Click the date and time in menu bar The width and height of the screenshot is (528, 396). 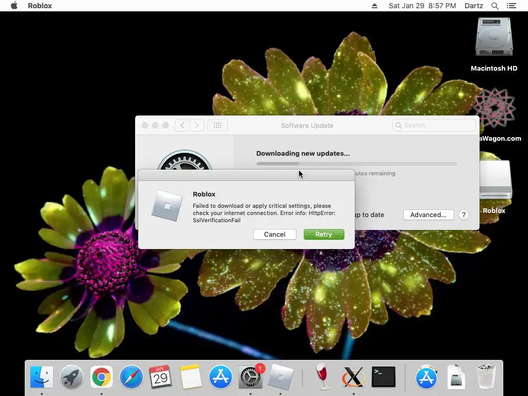point(422,6)
